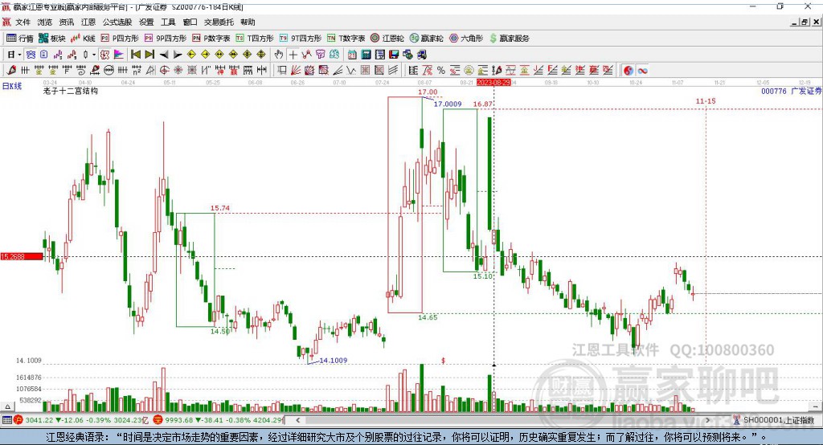The height and width of the screenshot is (445, 823).
Task: Expand the candlestick style dropdown arrow
Action: pos(94,55)
